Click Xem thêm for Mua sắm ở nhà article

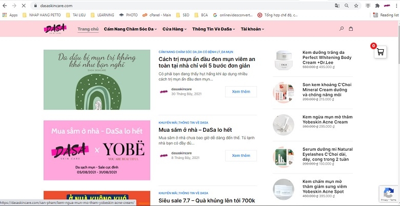241,155
